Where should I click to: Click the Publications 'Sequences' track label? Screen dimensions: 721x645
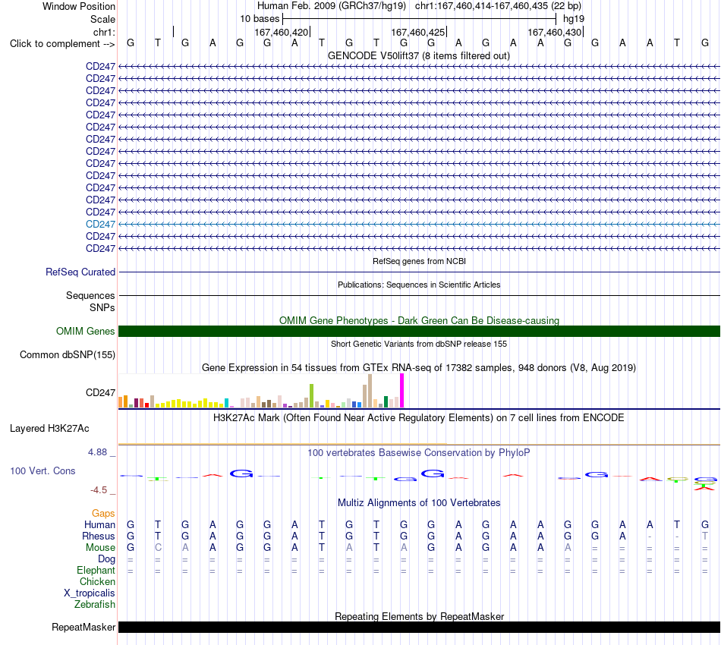90,296
